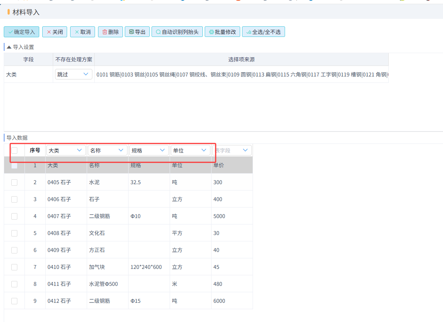
Task: Check the row 8 水泥管Φ500 checkbox
Action: [14, 284]
